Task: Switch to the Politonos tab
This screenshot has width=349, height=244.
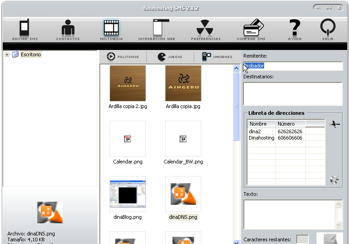Action: tap(123, 57)
